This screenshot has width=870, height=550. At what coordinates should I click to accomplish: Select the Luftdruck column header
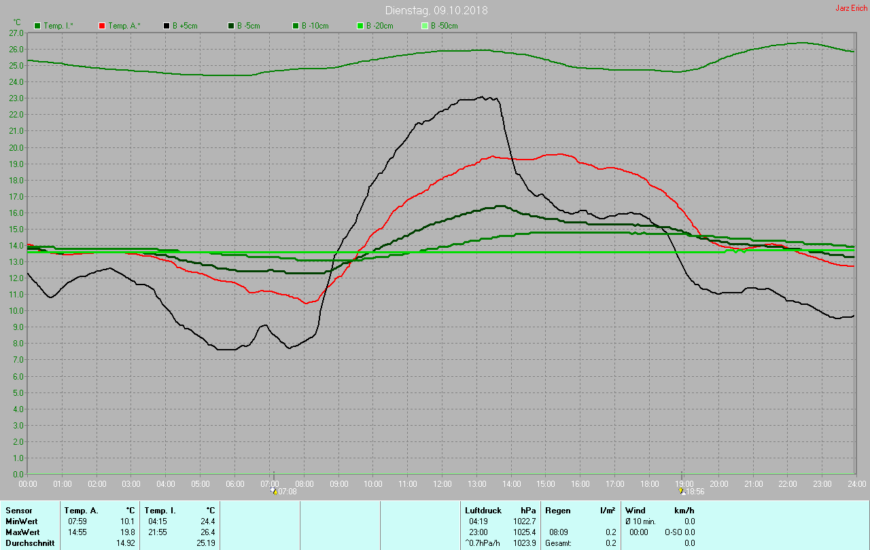483,510
